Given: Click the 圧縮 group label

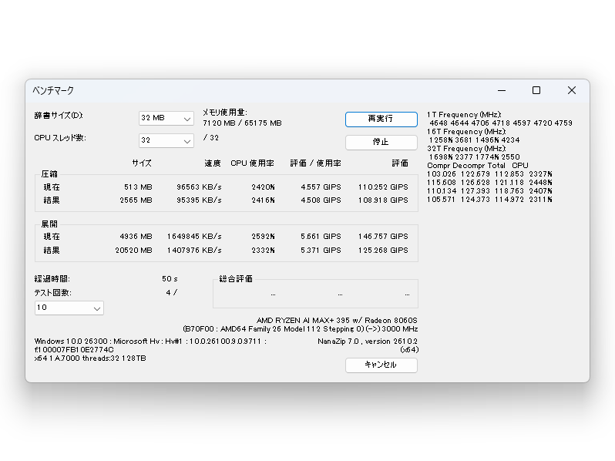Looking at the screenshot, I should pyautogui.click(x=49, y=173).
